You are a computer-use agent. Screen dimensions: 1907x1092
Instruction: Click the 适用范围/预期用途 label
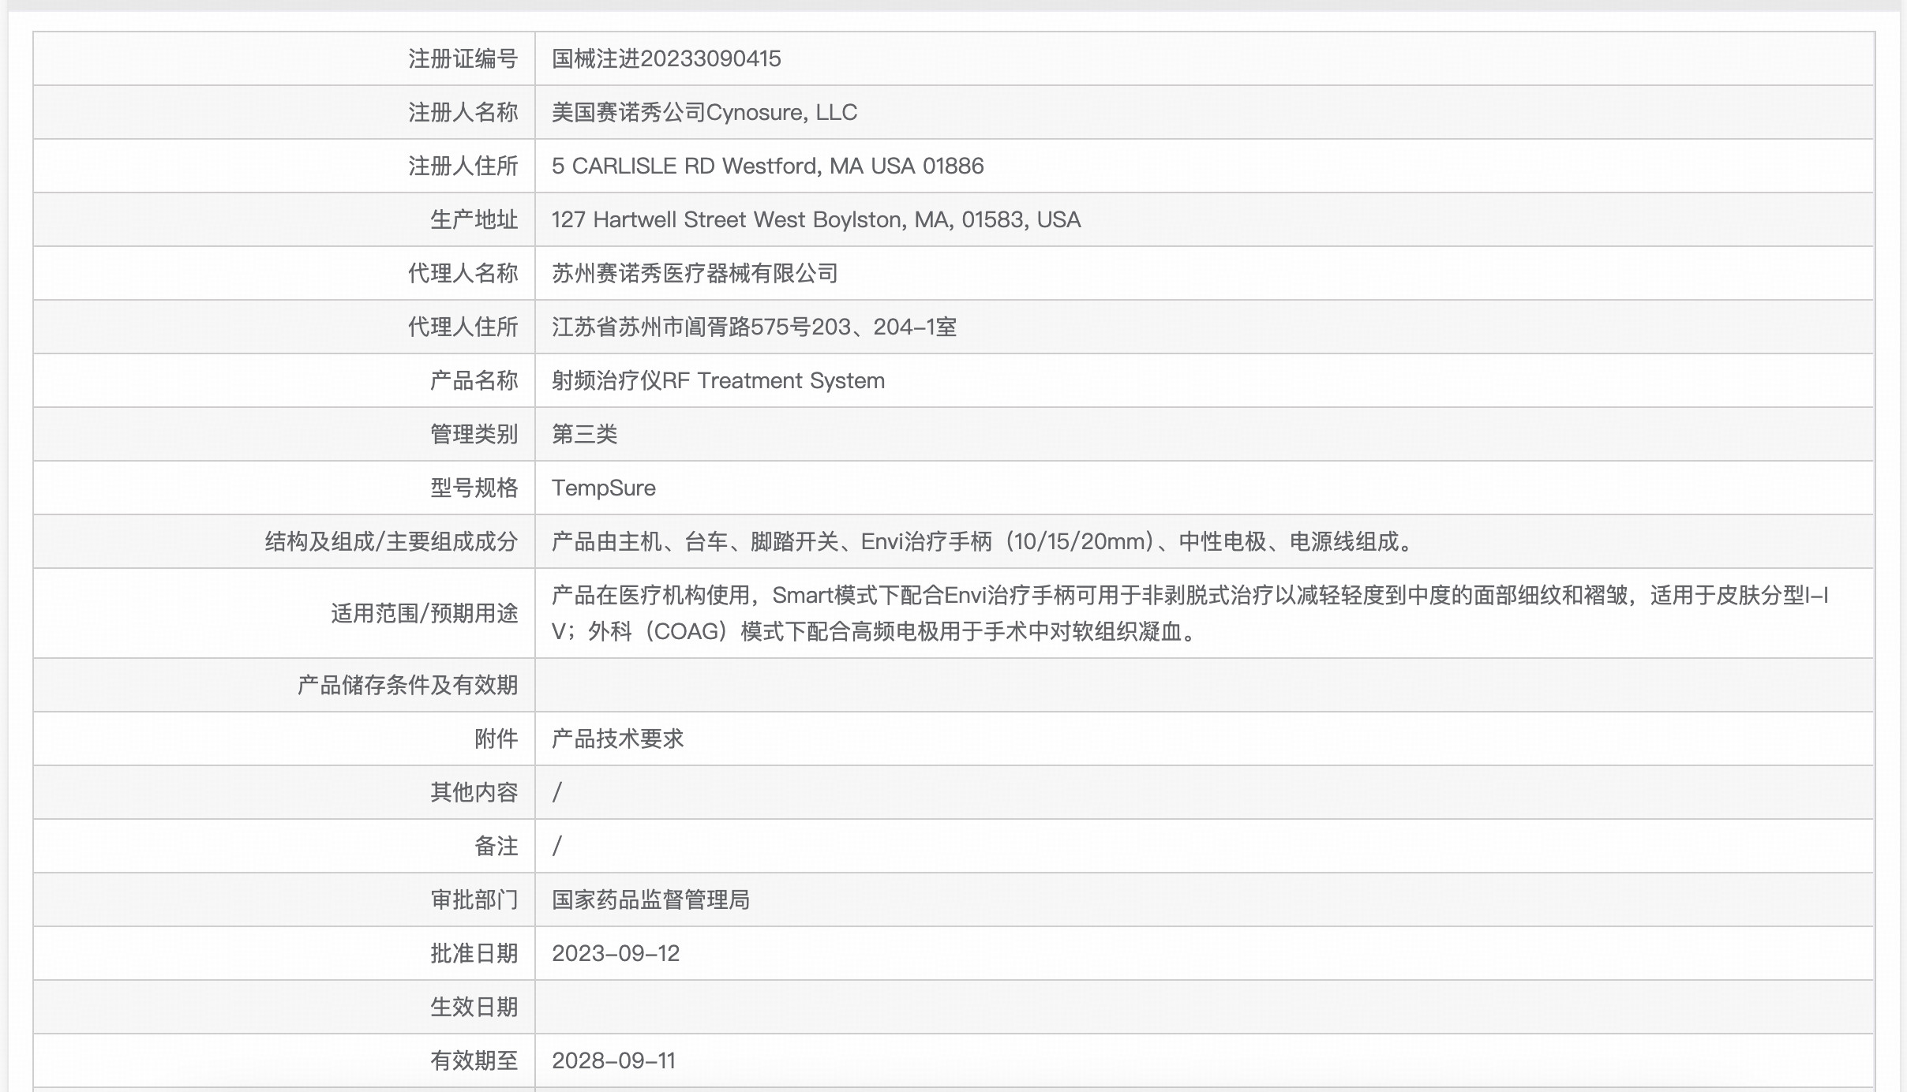424,613
